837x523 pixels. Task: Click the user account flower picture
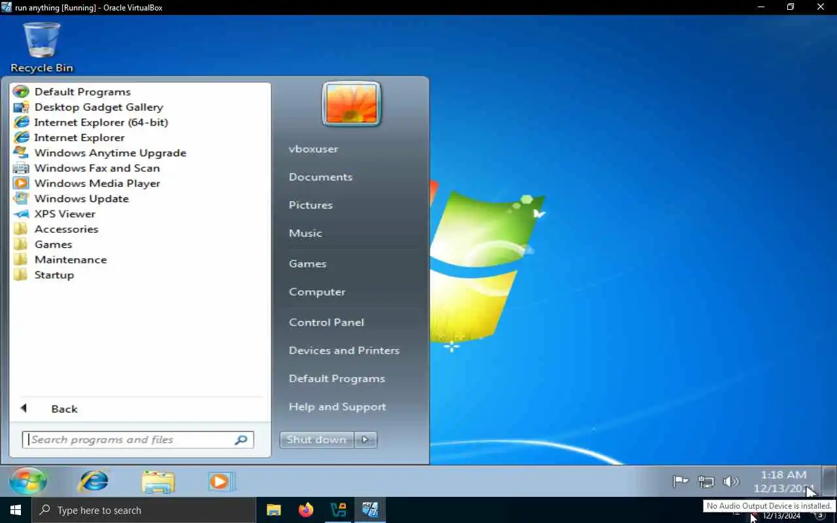pyautogui.click(x=351, y=103)
